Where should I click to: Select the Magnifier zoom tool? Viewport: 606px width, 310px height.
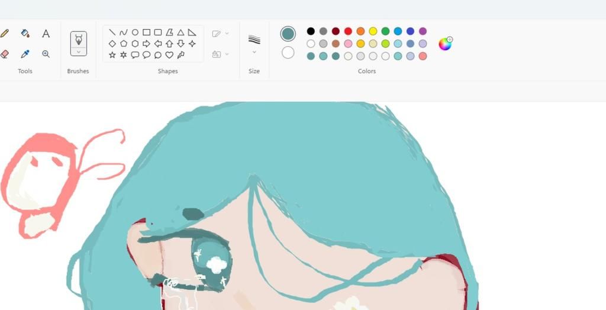coord(46,54)
